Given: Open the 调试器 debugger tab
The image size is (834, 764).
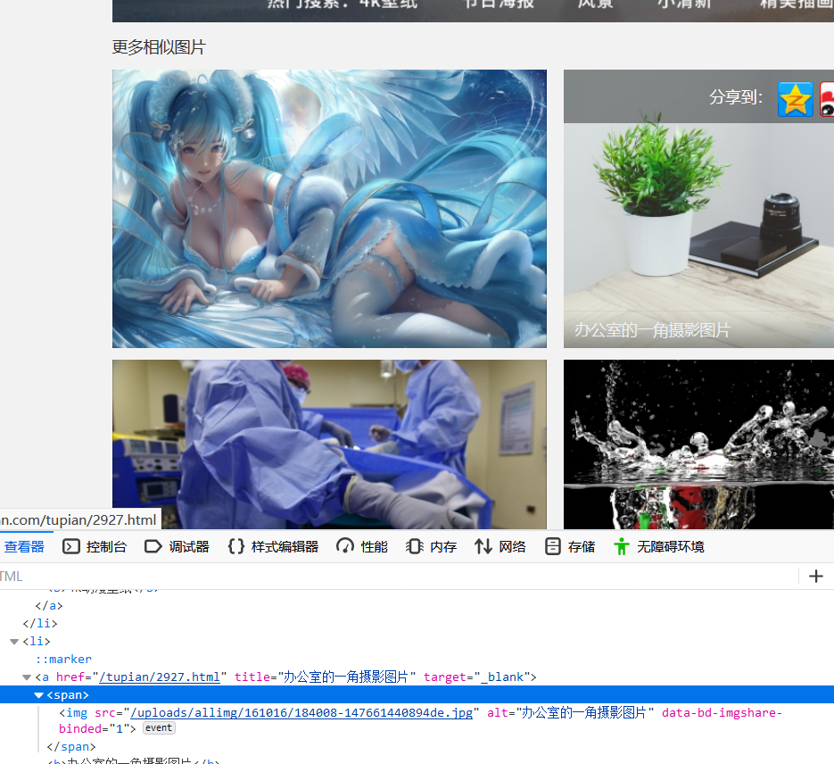Looking at the screenshot, I should pyautogui.click(x=178, y=546).
